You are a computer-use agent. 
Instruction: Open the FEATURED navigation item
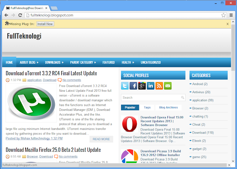[x=109, y=62]
